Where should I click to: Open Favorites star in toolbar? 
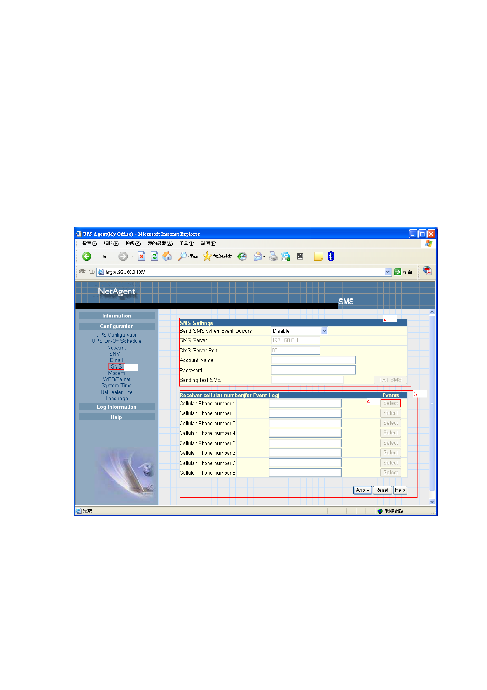coord(207,257)
